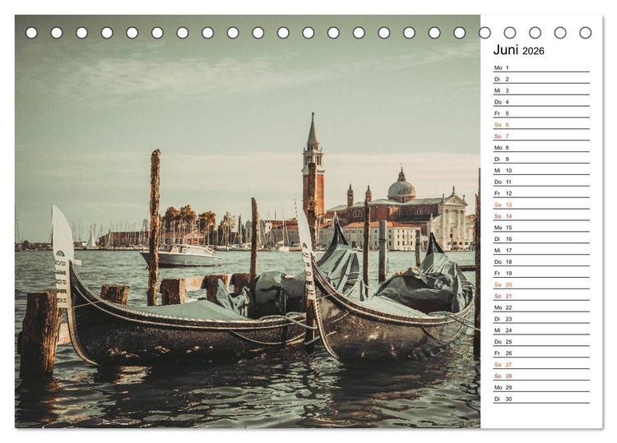Select the 'Mo 29' calendar row

point(541,387)
